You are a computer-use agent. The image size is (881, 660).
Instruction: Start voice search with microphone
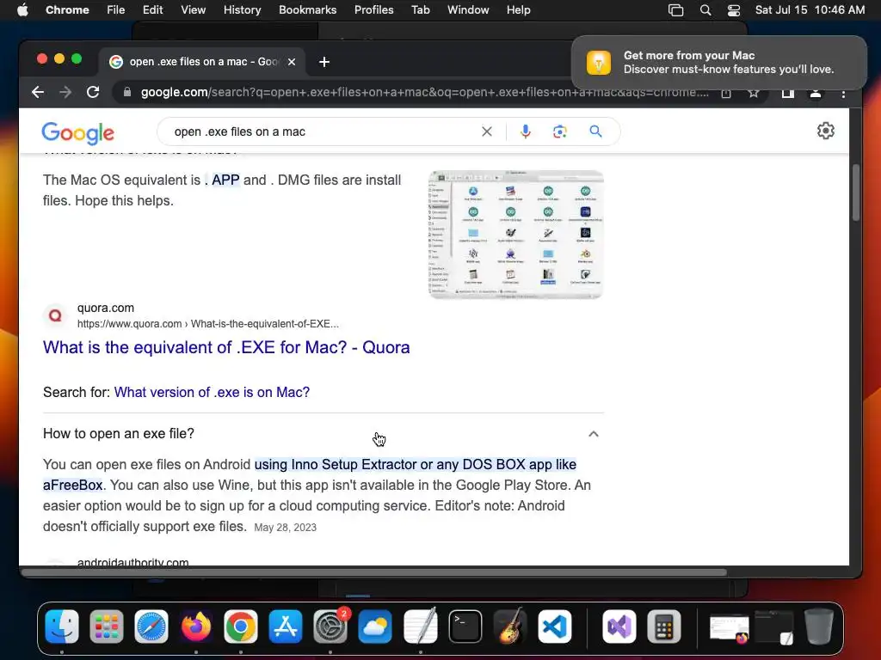[526, 131]
